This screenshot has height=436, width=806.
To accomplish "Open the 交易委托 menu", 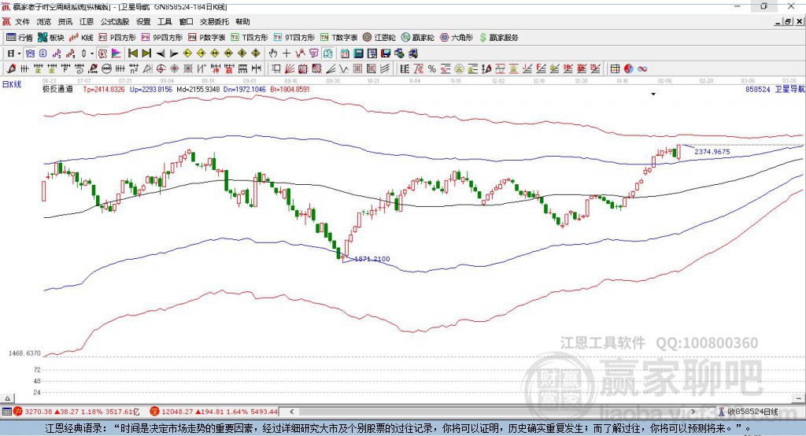I will pos(214,21).
